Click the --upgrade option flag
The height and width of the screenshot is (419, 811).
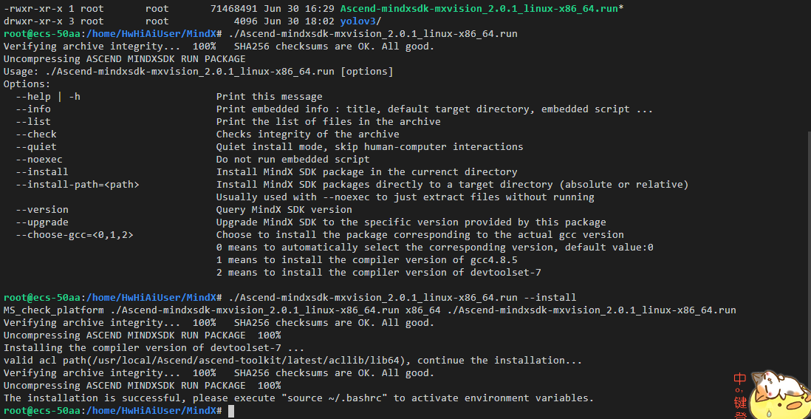tap(41, 222)
